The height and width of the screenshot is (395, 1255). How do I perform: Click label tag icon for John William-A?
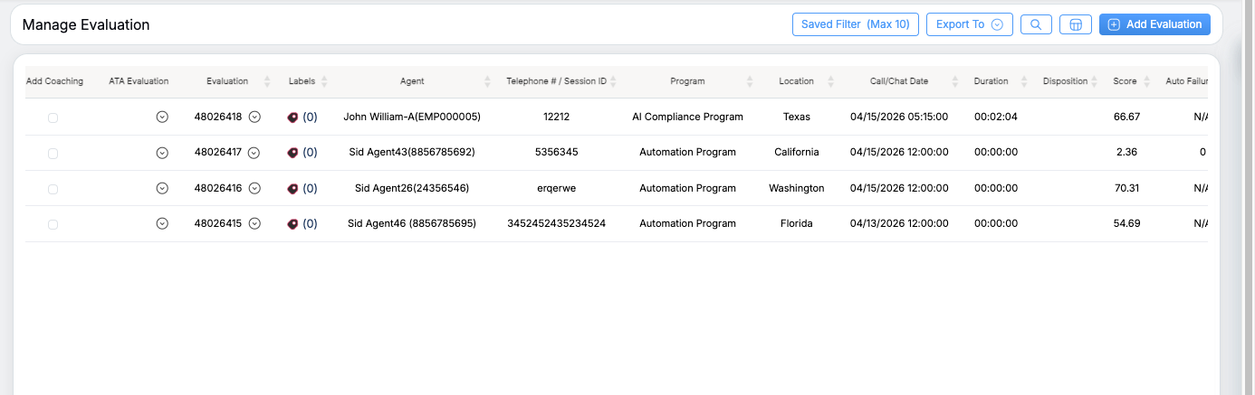(x=292, y=117)
